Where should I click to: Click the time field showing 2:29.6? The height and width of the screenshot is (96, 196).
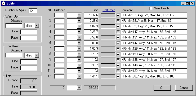pyautogui.click(x=91, y=21)
